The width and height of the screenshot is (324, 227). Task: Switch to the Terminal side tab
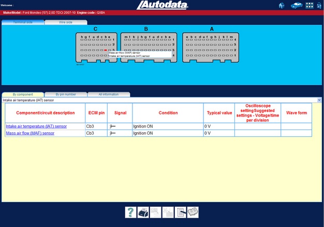[x=23, y=22]
